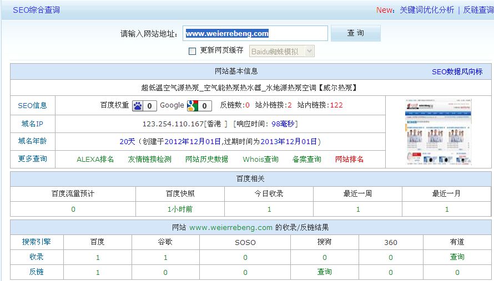Click the 查询 search button
The image size is (494, 281).
click(x=355, y=33)
